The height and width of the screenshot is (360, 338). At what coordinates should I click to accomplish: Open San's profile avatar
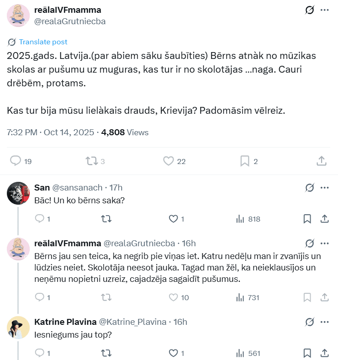pyautogui.click(x=18, y=193)
